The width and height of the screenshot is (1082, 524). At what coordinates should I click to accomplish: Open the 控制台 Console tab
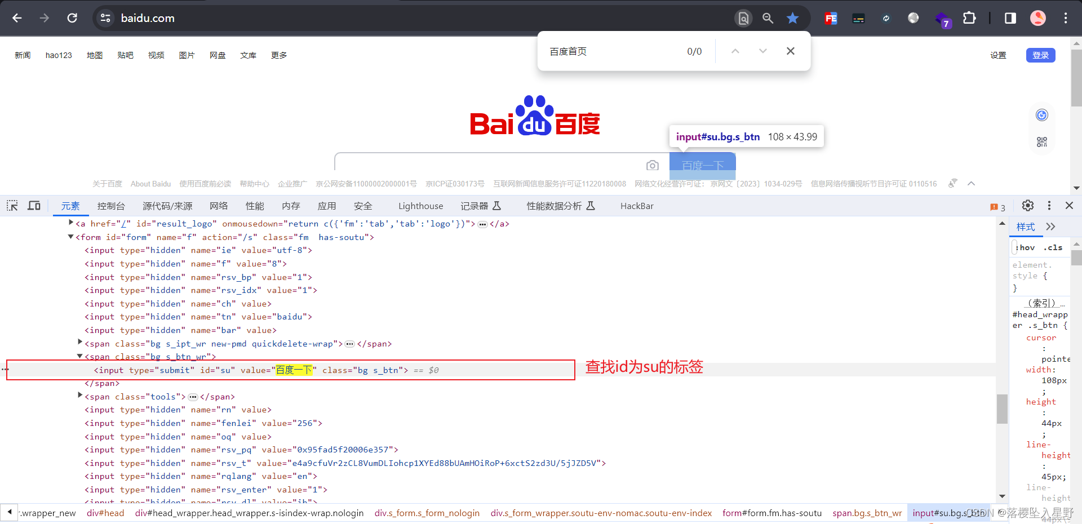click(111, 206)
